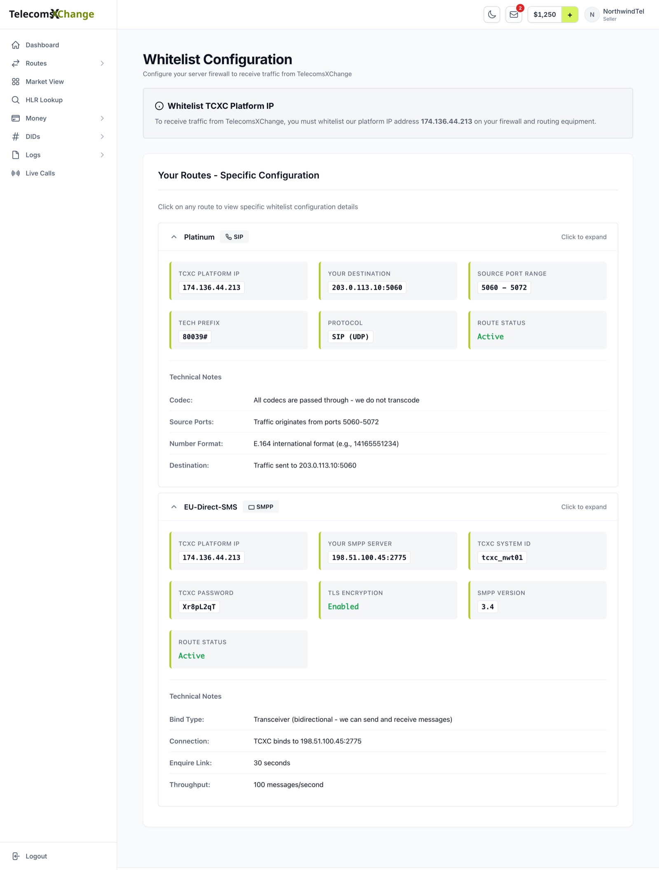Viewport: 659px width, 870px height.
Task: Select SMPP server 198.51.100.45:2775 value
Action: [x=369, y=558]
